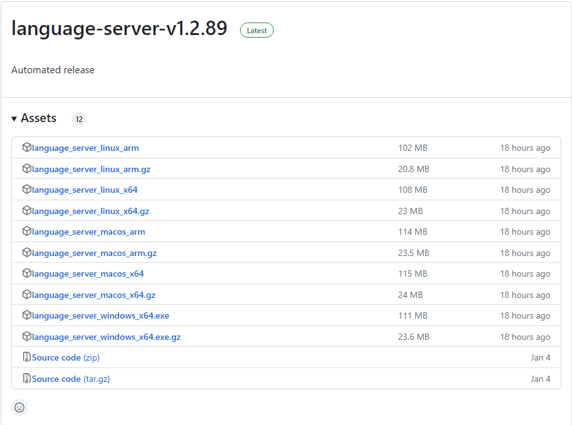Image resolution: width=572 pixels, height=425 pixels.
Task: Click package icon next to language_server_linux_x64.gz
Action: (x=27, y=211)
